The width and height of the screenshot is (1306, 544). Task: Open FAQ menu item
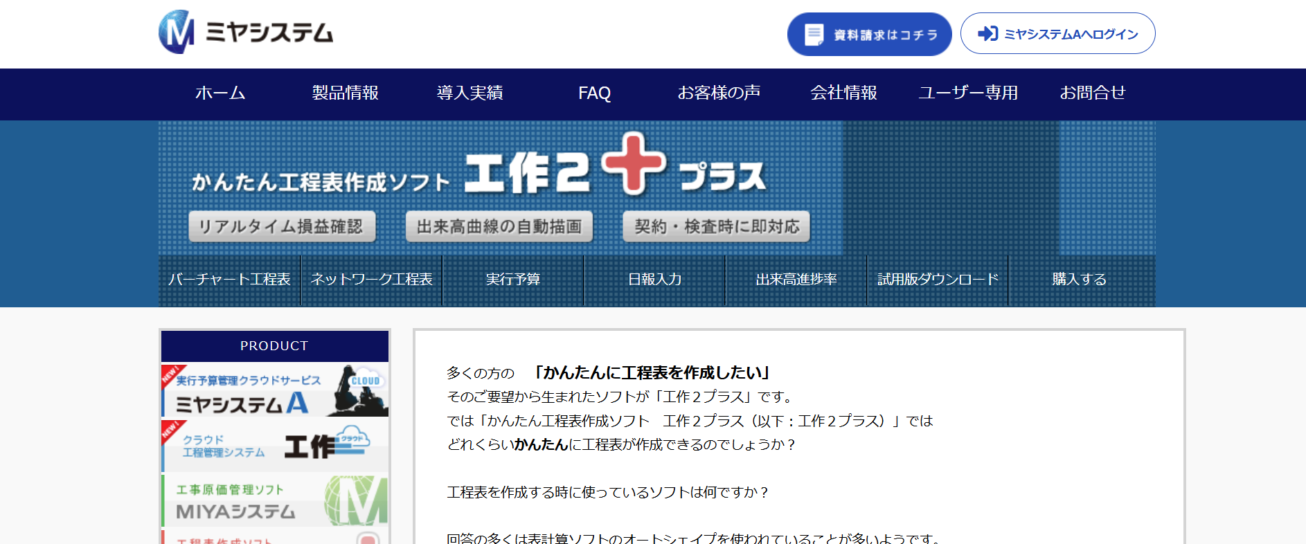[x=594, y=93]
